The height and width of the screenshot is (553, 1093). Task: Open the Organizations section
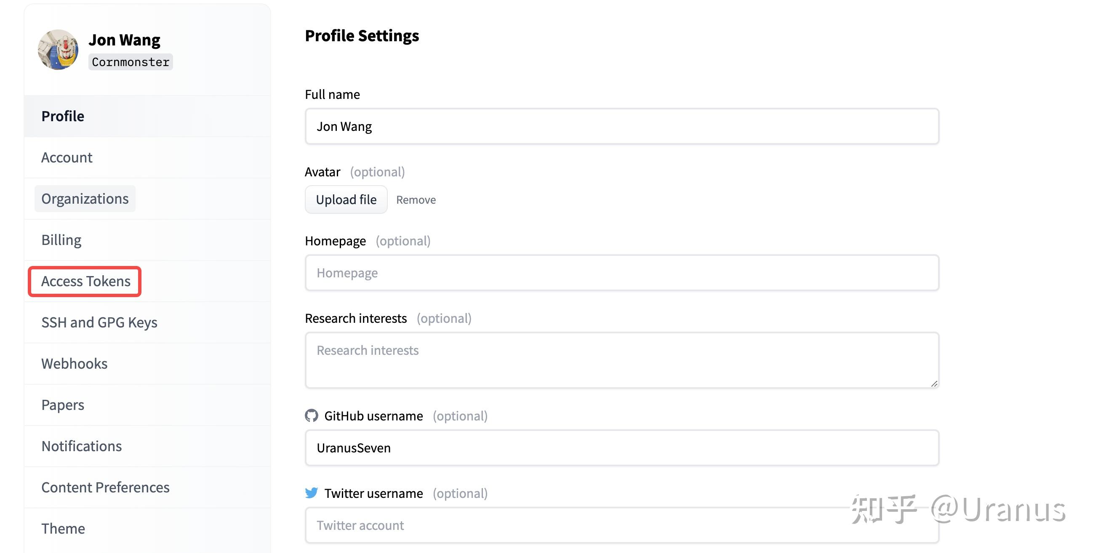tap(85, 199)
